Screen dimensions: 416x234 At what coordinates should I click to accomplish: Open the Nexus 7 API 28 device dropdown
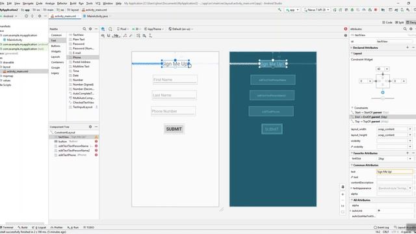(317, 10)
